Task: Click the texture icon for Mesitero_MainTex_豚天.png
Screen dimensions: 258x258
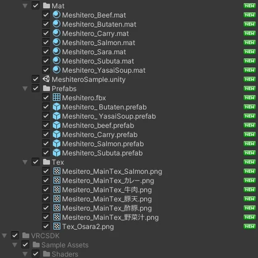Action: (57, 199)
